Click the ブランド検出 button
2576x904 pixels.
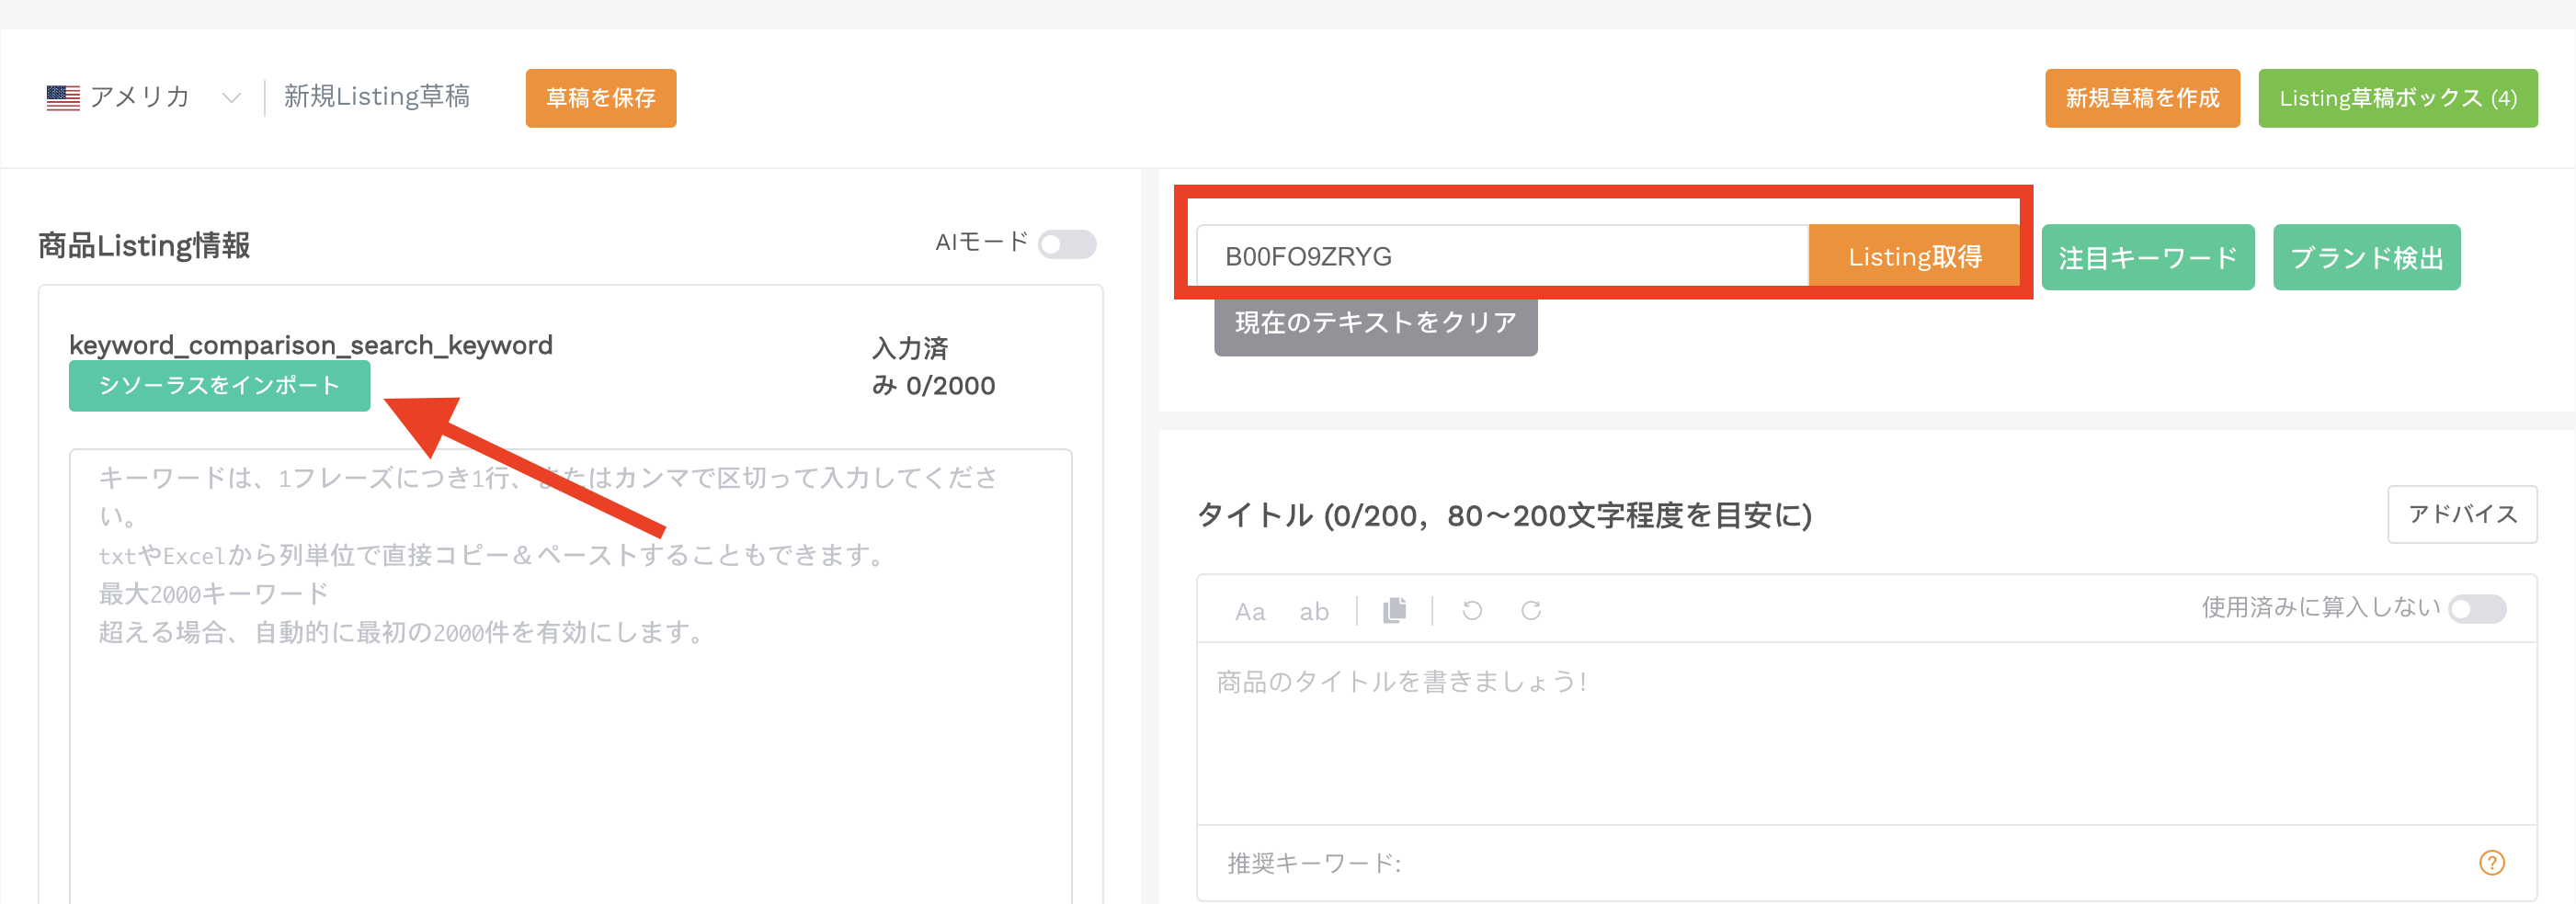pos(2366,258)
